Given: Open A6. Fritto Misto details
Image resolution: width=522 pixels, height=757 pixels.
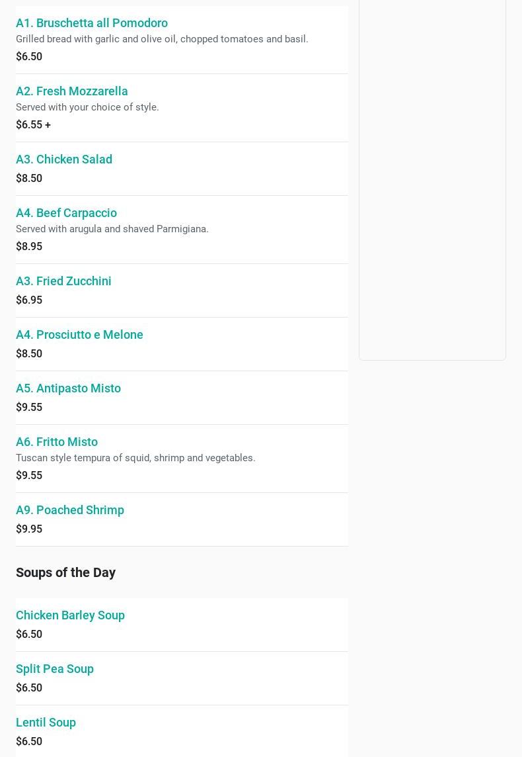Looking at the screenshot, I should pos(57,442).
